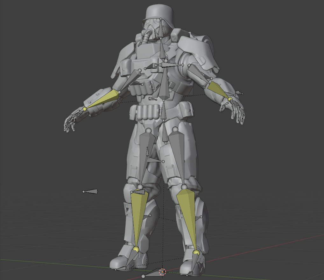Select tiny bone on the abdomen plate

click(152, 99)
